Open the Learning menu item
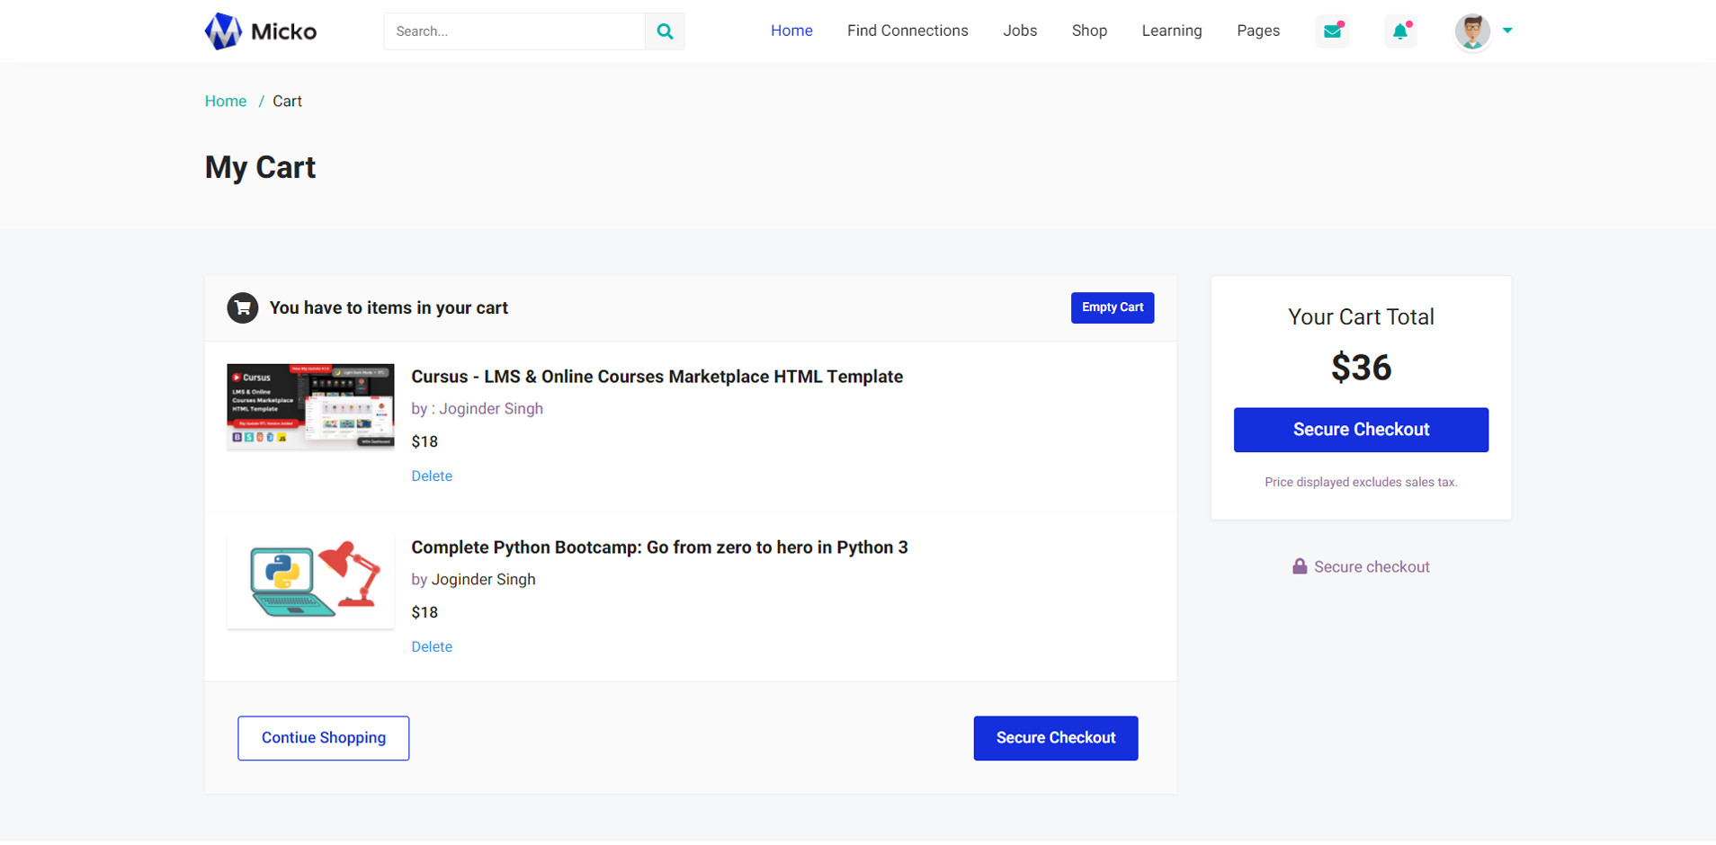 1171,31
